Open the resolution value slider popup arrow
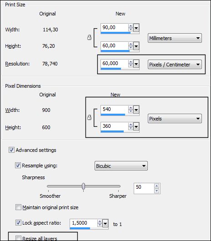 [136, 64]
